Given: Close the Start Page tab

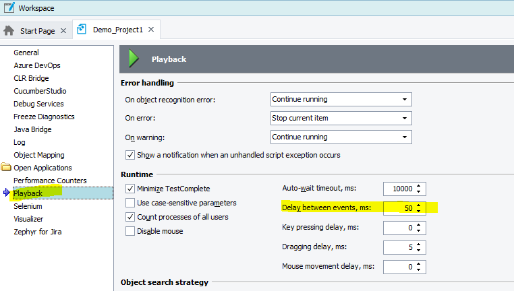Looking at the screenshot, I should 63,31.
